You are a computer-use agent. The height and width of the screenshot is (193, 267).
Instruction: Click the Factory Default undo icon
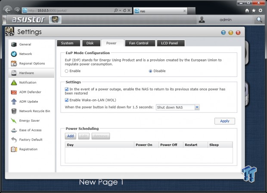tap(14, 140)
